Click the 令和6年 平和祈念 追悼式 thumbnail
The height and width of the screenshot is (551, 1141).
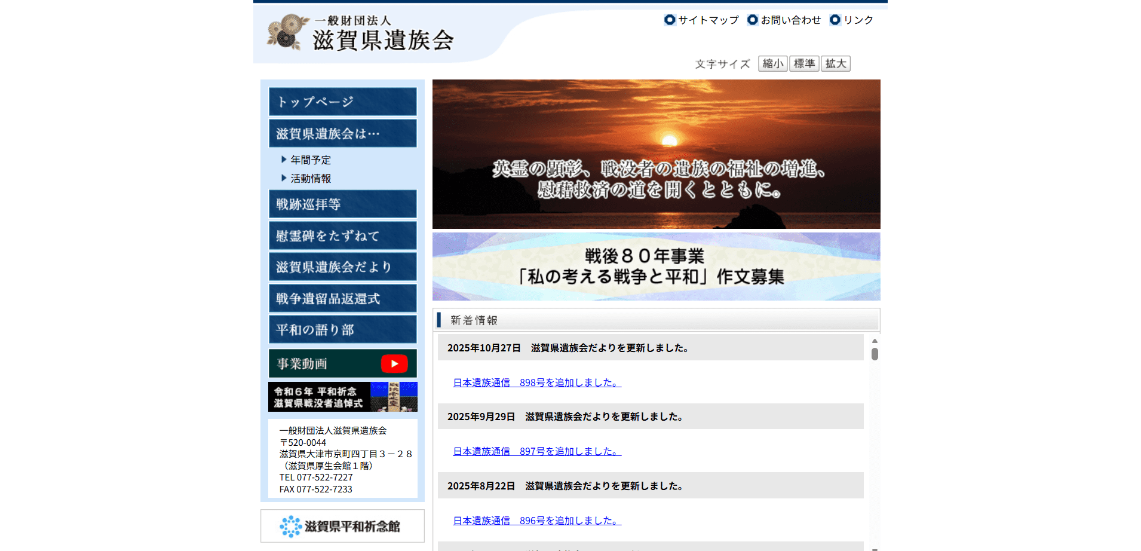tap(342, 396)
